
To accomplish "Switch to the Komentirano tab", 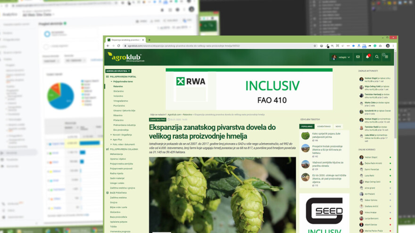I will click(x=323, y=126).
